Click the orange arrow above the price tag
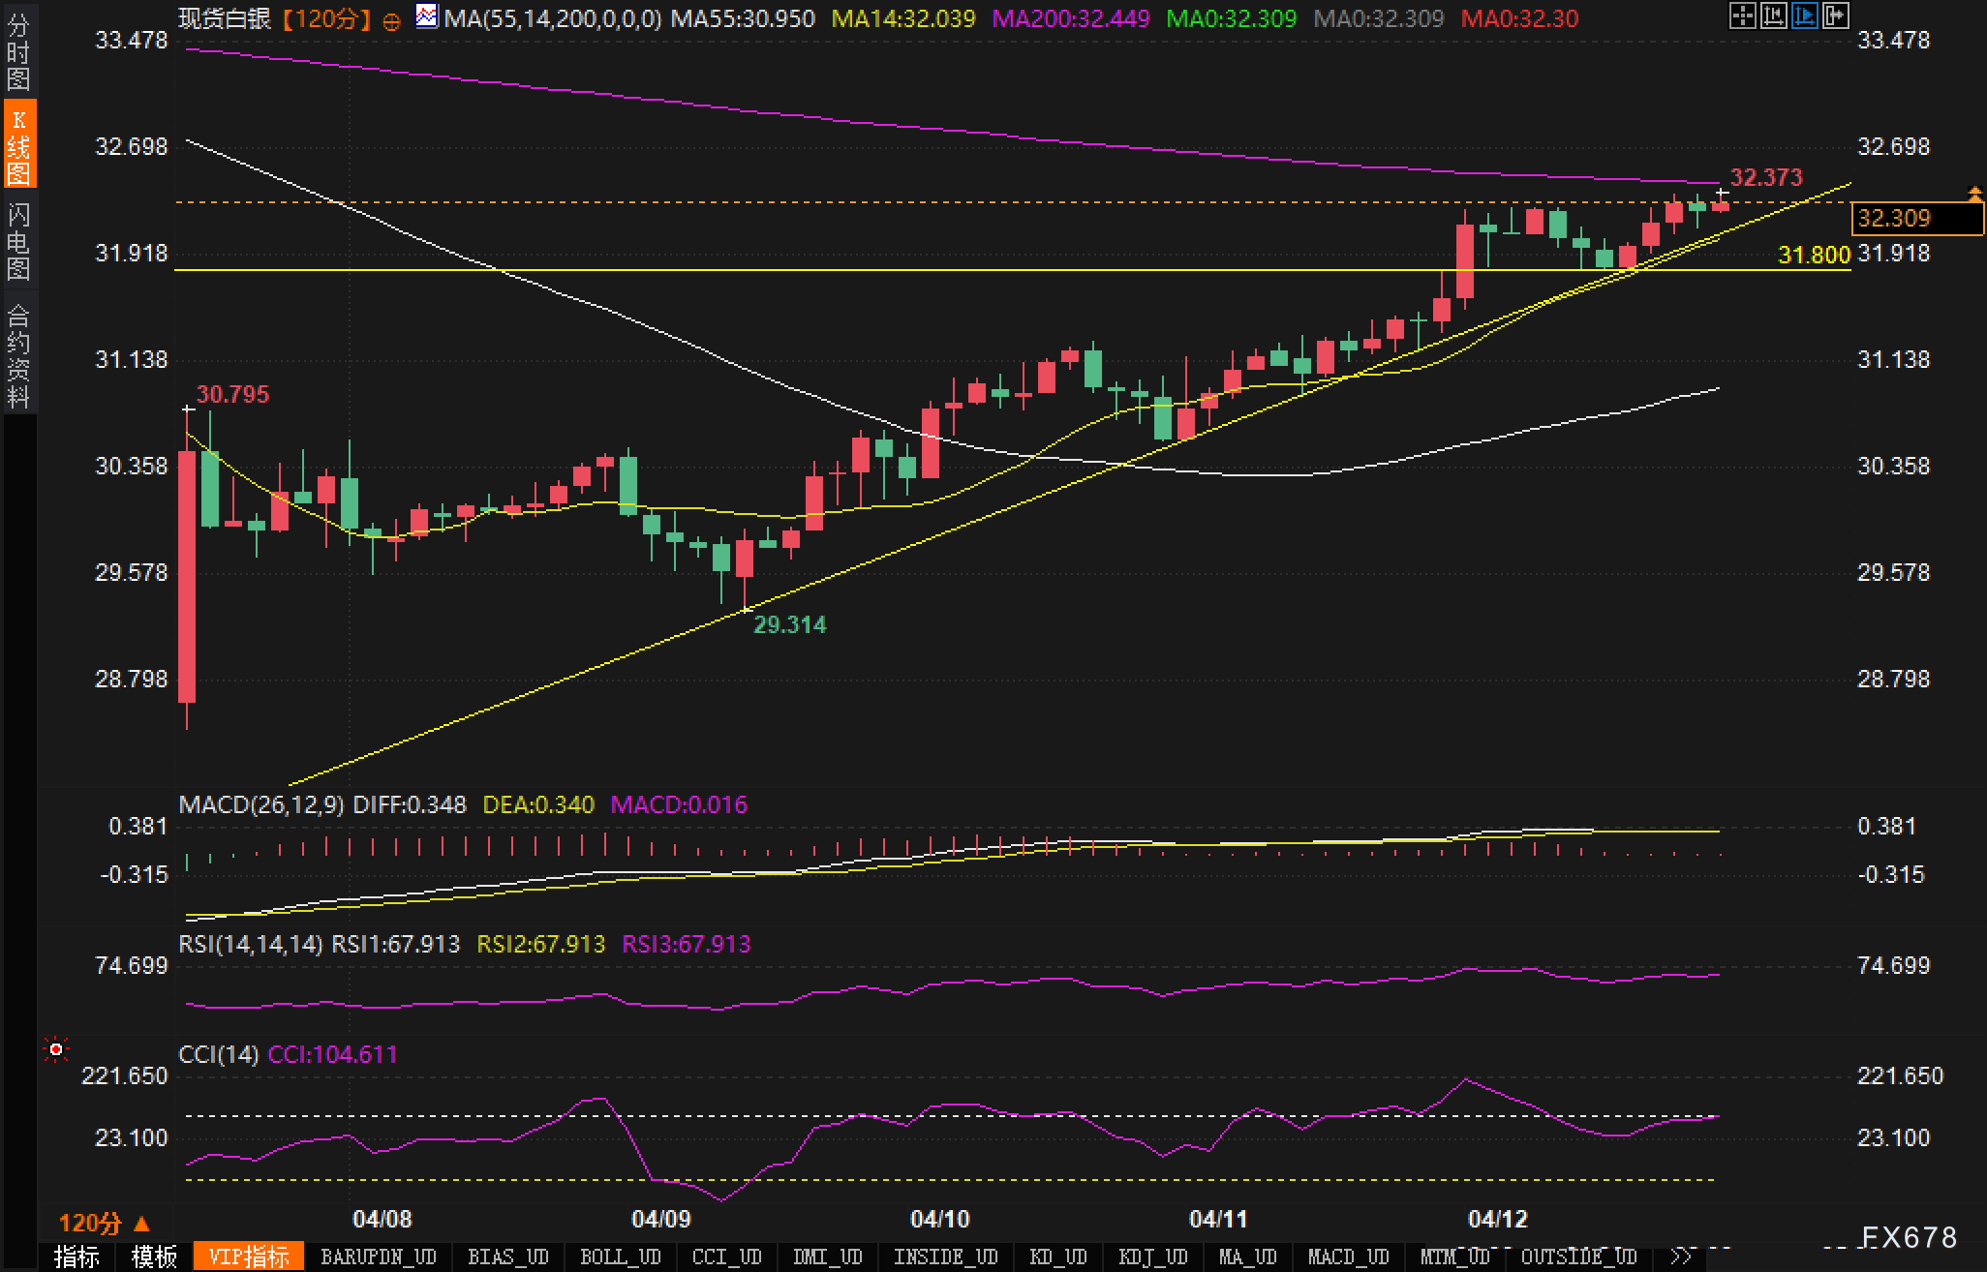This screenshot has width=1987, height=1272. 1974,195
